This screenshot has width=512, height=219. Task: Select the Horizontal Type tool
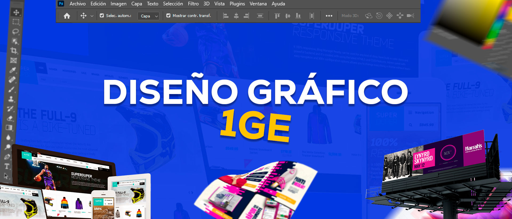point(7,166)
